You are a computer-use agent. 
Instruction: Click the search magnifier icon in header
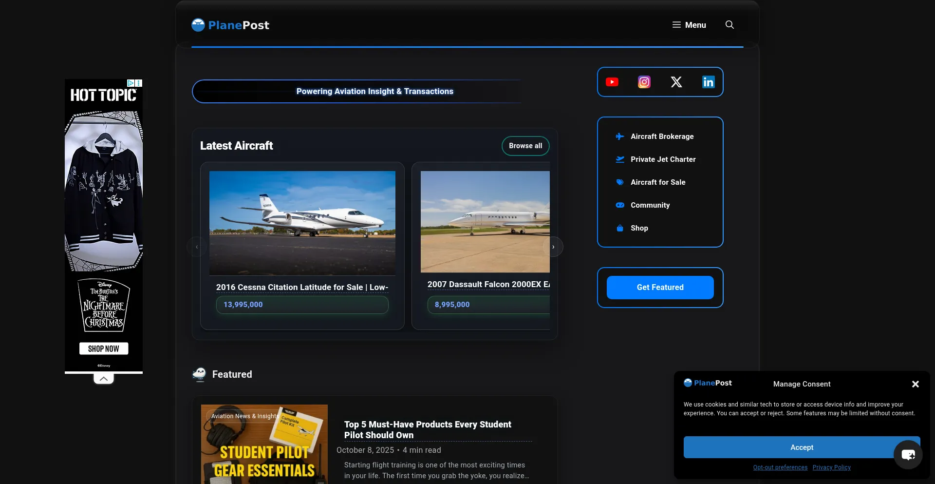tap(729, 25)
